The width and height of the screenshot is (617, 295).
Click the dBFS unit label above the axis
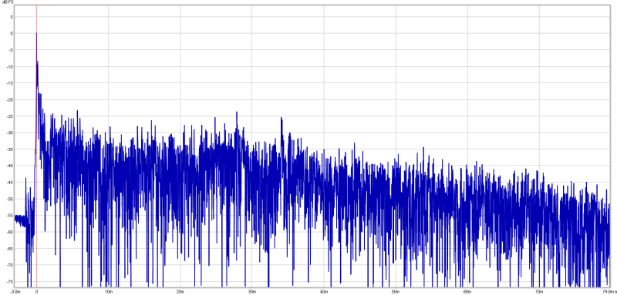[x=8, y=2]
